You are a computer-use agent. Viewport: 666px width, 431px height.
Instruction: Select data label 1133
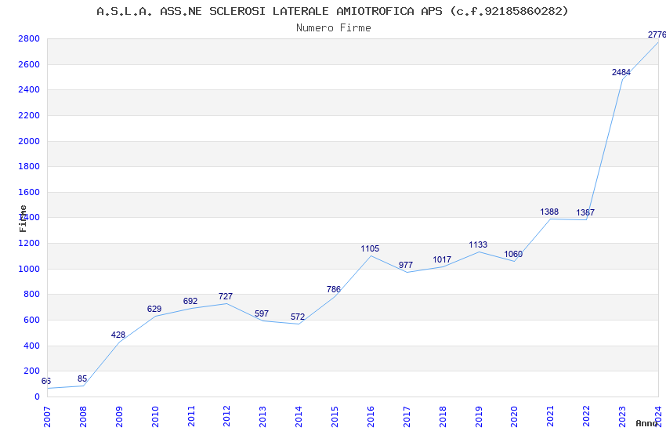tap(478, 244)
